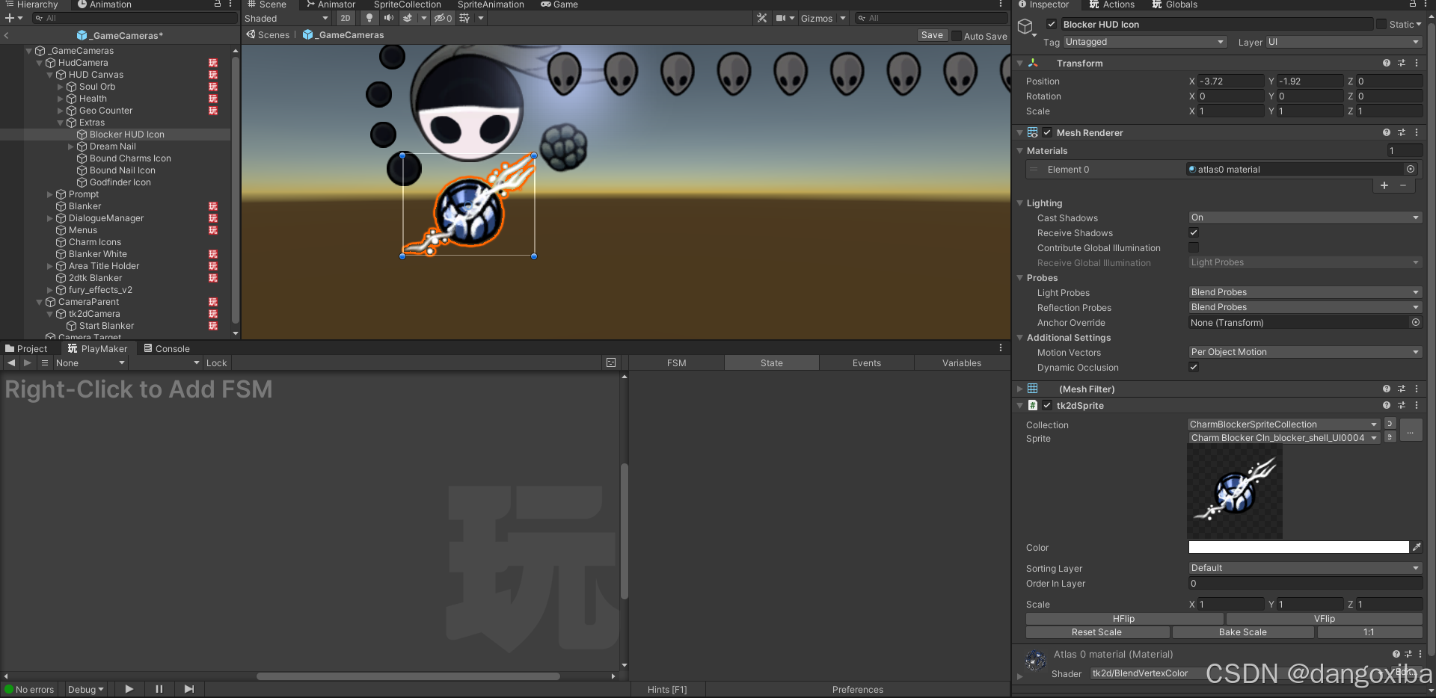Click the white Color swatch field
The height and width of the screenshot is (698, 1436).
click(1298, 547)
